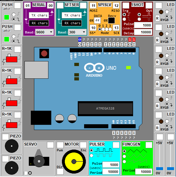176x177 pixels.
Task: Click the gray USB connector on the board
Action: click(37, 70)
